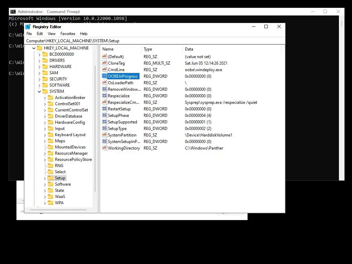Click the Command Prompt title bar icon
Image resolution: width=352 pixels, height=264 pixels.
(13, 12)
